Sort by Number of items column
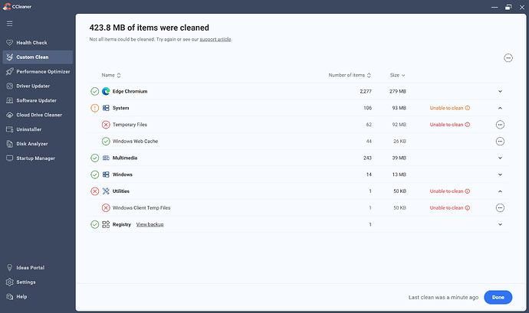Viewport: 529px width, 313px height. (350, 75)
